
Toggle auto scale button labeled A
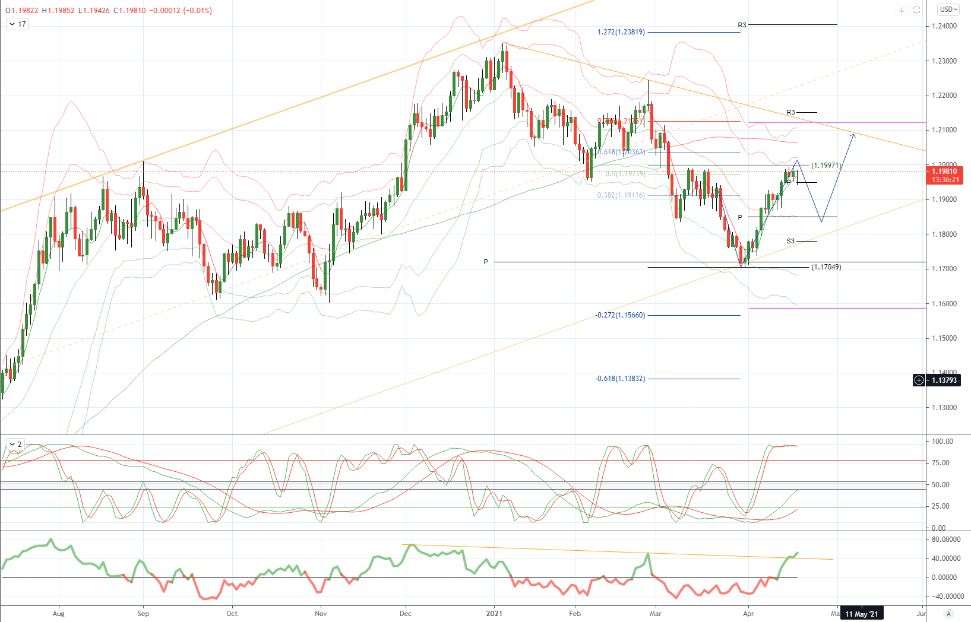pyautogui.click(x=948, y=614)
